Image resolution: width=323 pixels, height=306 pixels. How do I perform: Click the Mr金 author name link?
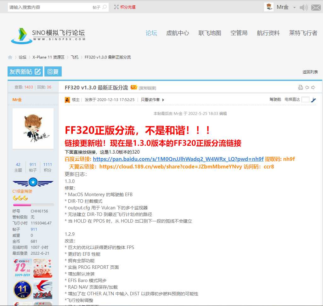pyautogui.click(x=17, y=100)
